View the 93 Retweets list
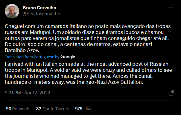This screenshot has width=181, height=115. coord(18,109)
